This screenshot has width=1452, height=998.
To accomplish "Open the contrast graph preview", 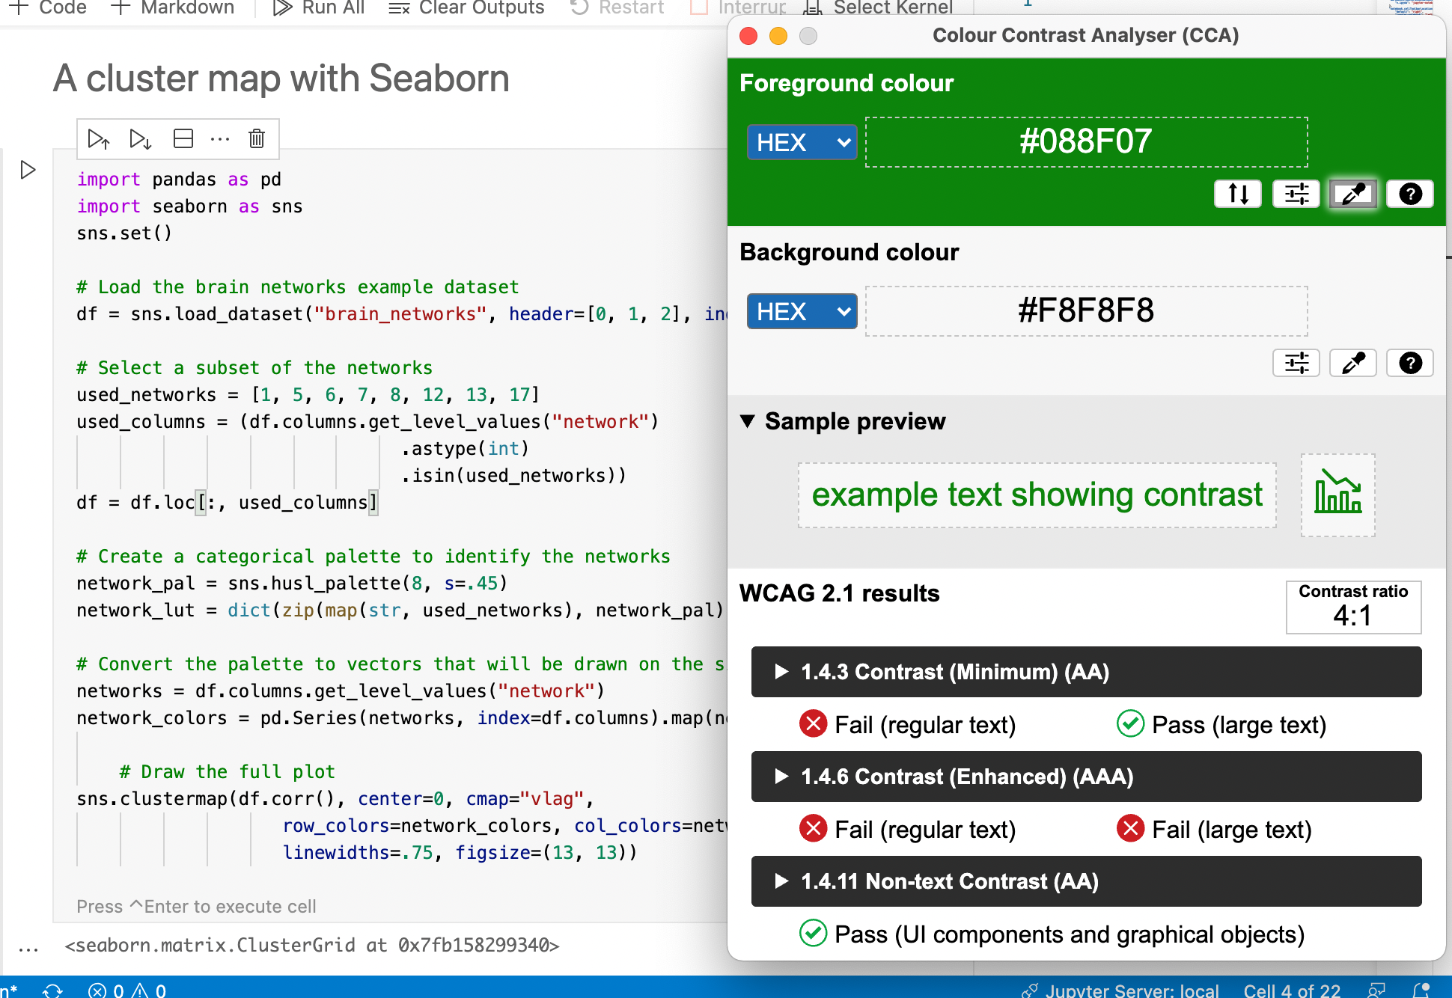I will [x=1337, y=495].
